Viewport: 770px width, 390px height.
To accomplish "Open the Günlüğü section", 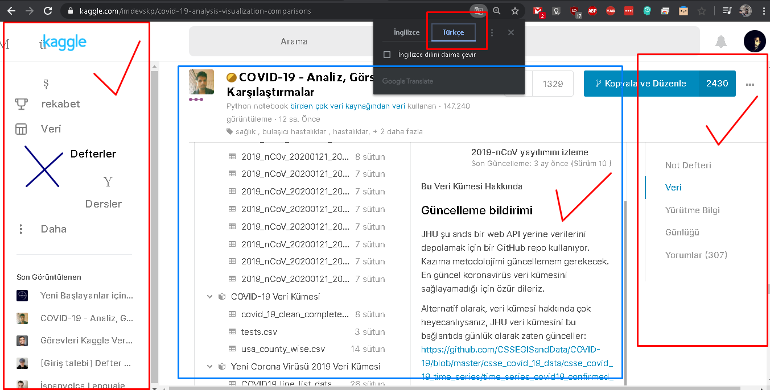I will tap(682, 233).
